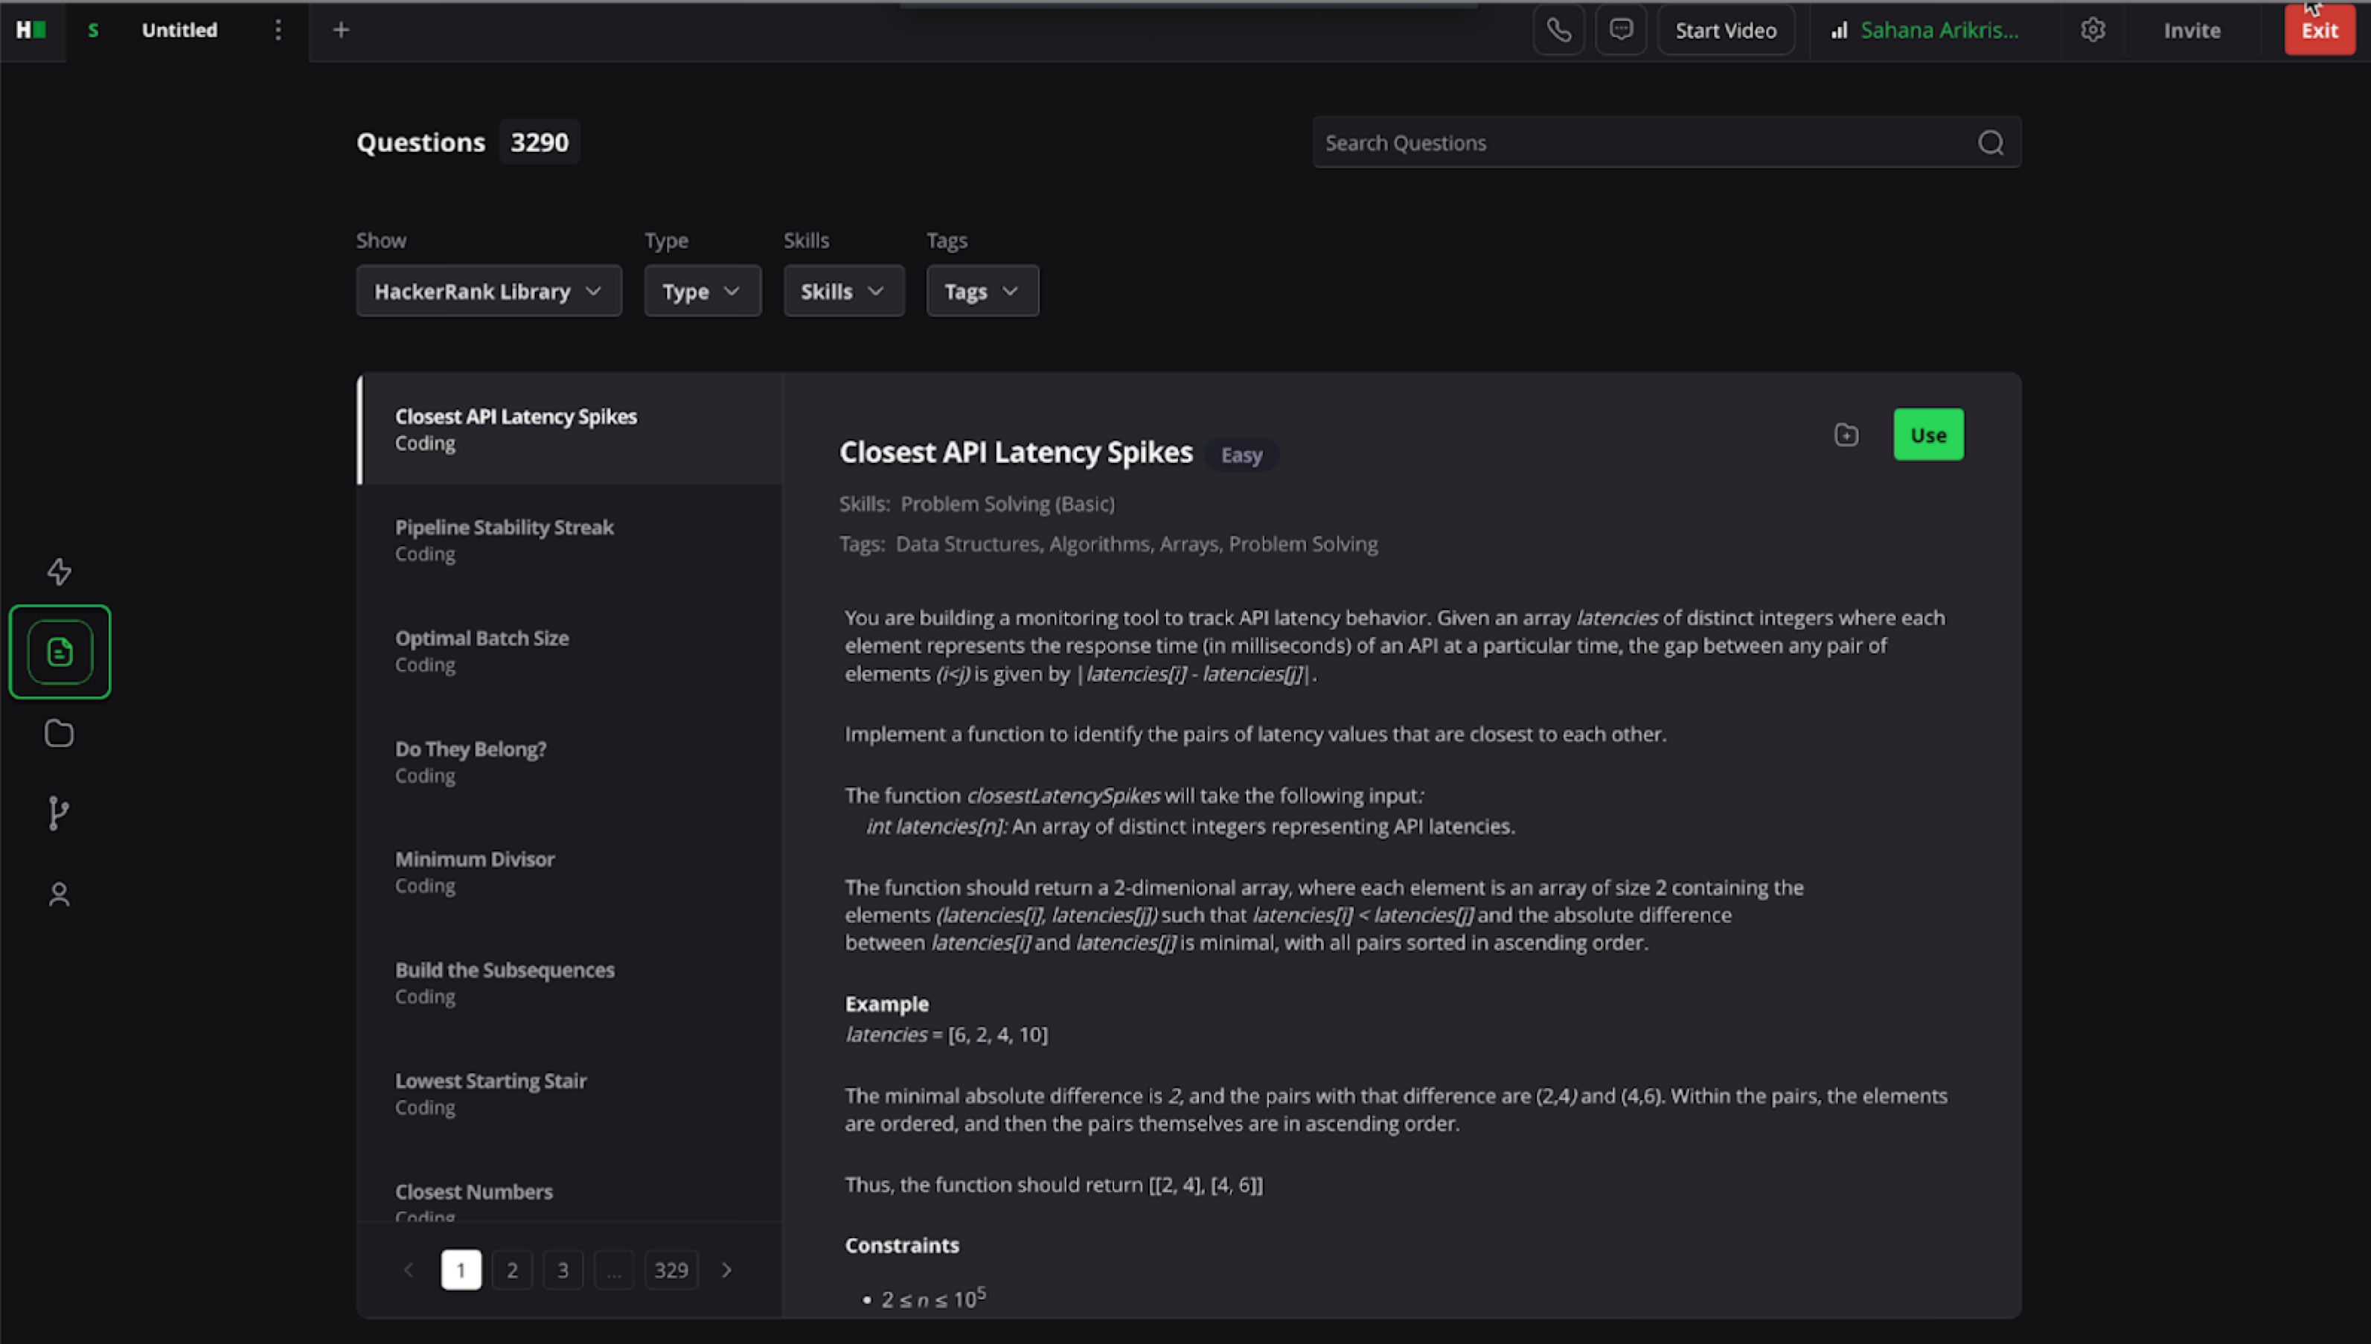The height and width of the screenshot is (1344, 2371).
Task: Add a new tab with plus
Action: pos(341,30)
